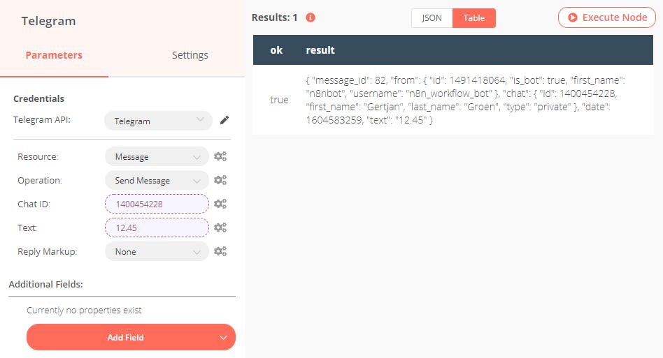Click the Telegram node title
The width and height of the screenshot is (663, 358).
tap(49, 21)
